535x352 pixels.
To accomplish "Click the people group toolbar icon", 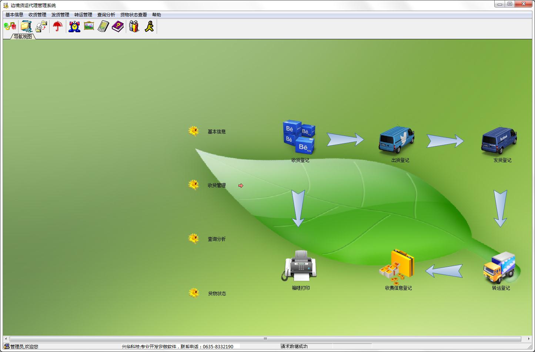I will click(x=134, y=26).
